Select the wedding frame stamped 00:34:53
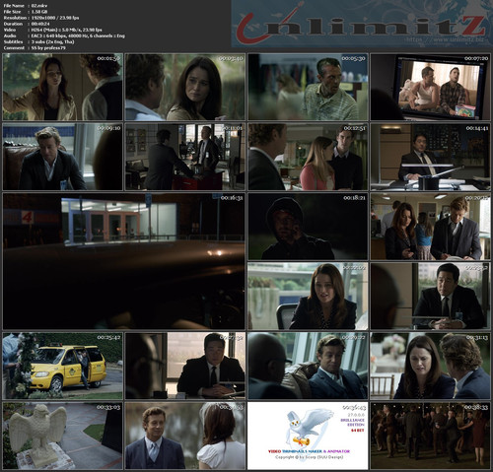The image size is (493, 472). (x=185, y=436)
